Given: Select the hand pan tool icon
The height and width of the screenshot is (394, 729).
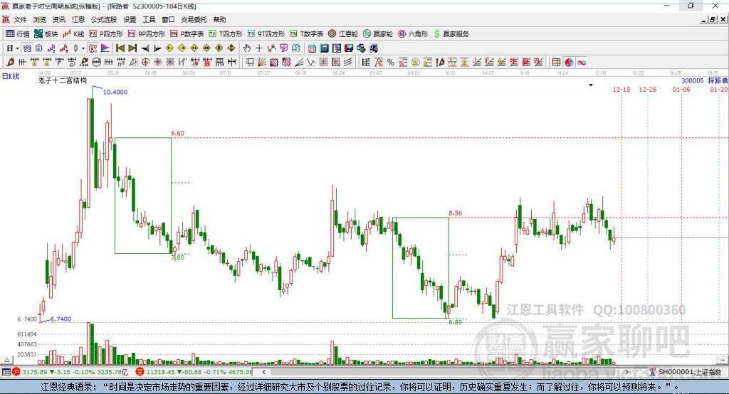Looking at the screenshot, I should [x=247, y=48].
